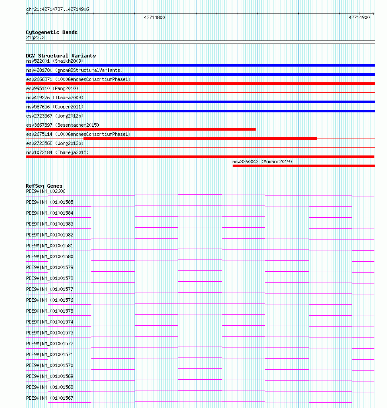Open variant esv2723567 (Wong2012b) label
This screenshot has width=387, height=408.
tap(55, 116)
